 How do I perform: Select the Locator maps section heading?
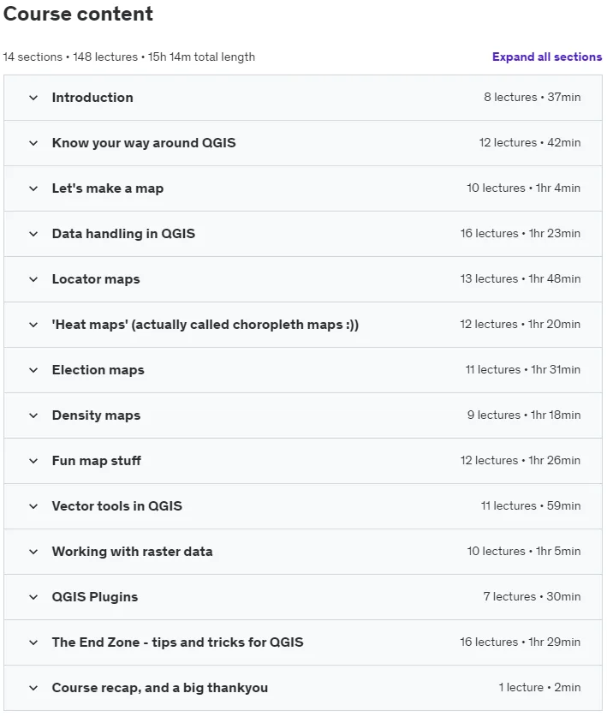coord(96,279)
